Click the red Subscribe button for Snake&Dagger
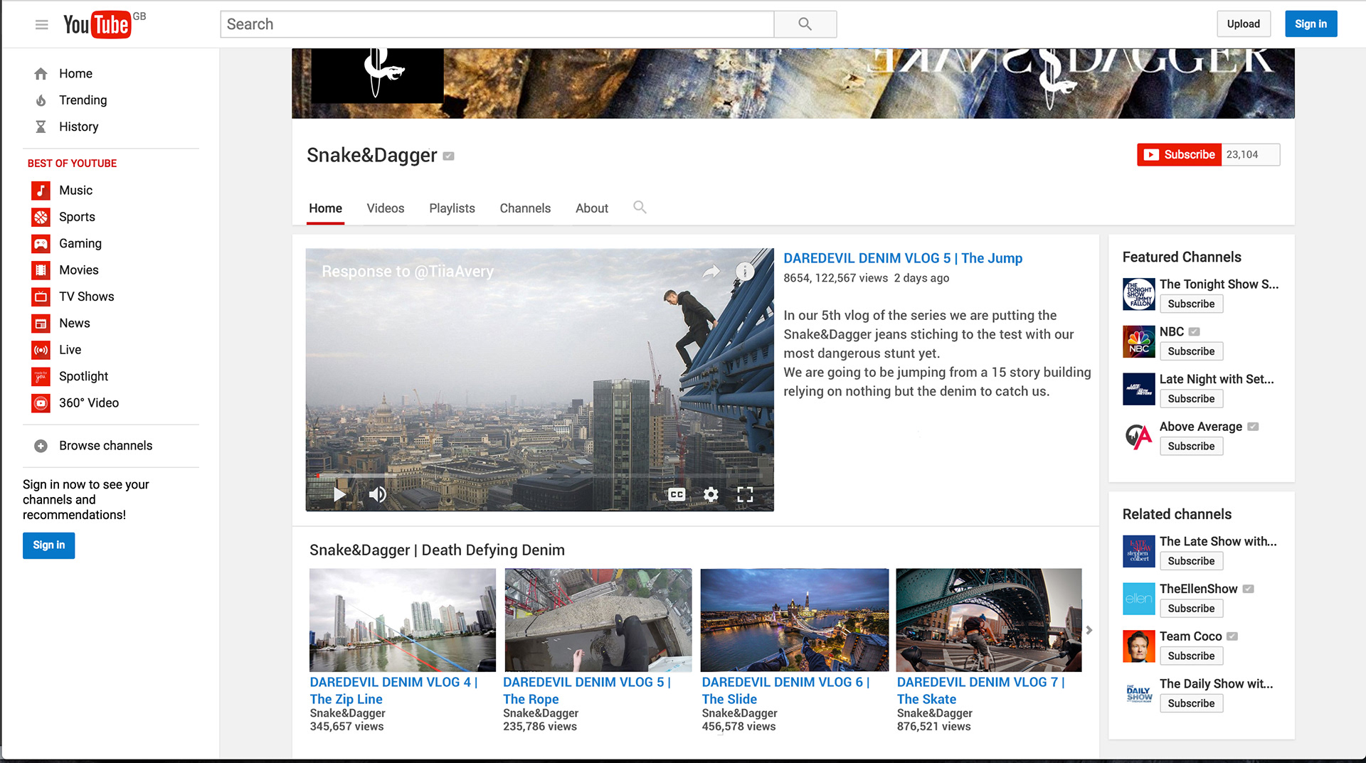Screen dimensions: 1366x763 pyautogui.click(x=1179, y=154)
